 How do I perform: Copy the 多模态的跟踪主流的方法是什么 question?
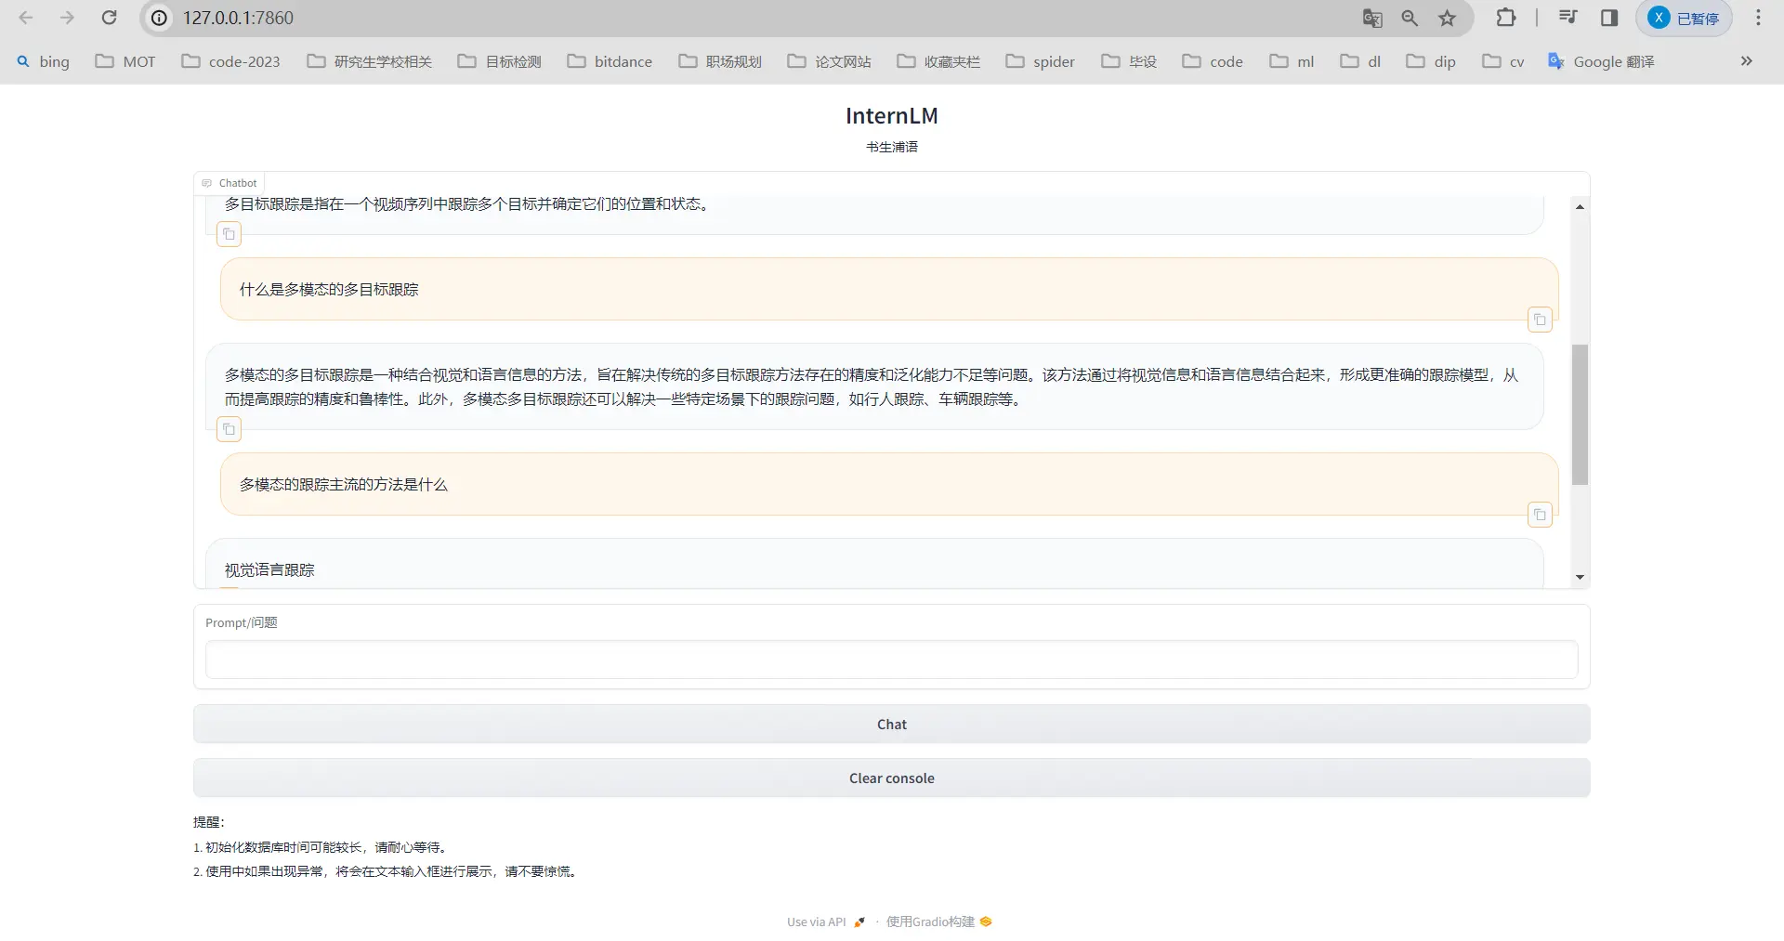[x=1540, y=515]
